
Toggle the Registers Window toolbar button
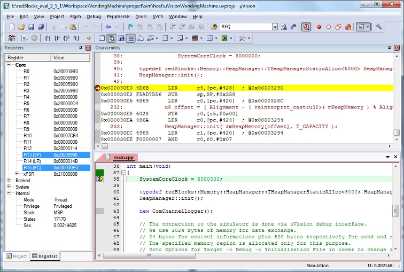(x=131, y=38)
